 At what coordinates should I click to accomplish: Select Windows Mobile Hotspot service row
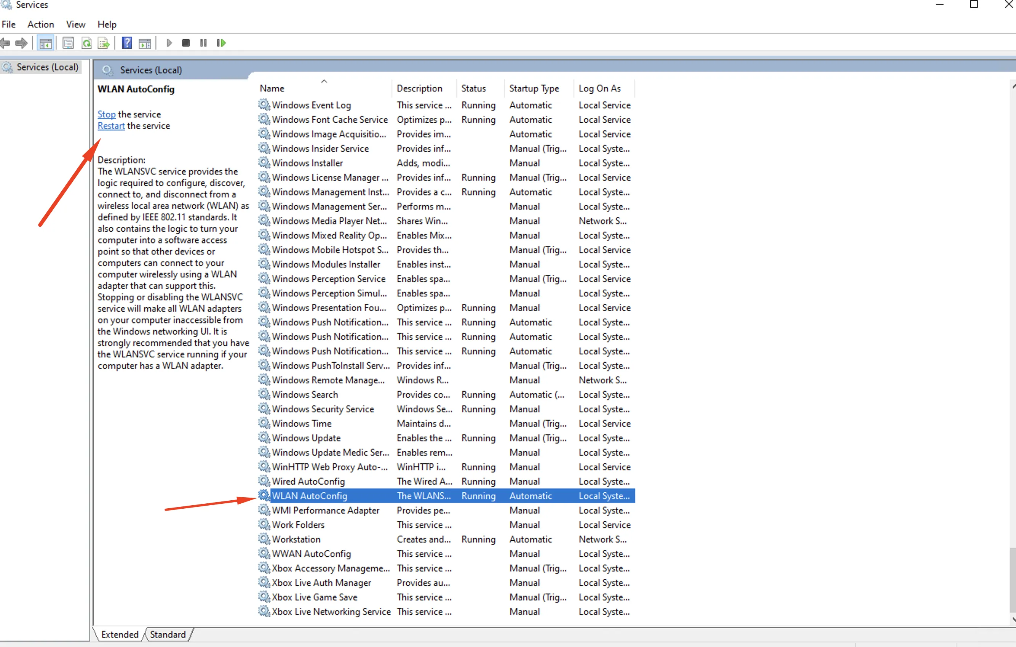(446, 250)
